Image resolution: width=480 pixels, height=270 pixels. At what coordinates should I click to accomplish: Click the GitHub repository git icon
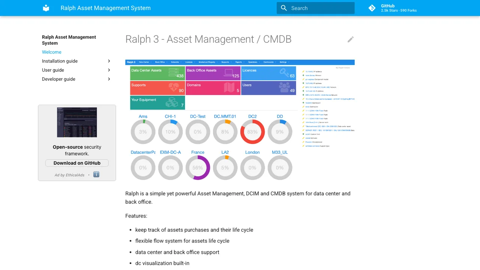pyautogui.click(x=372, y=8)
